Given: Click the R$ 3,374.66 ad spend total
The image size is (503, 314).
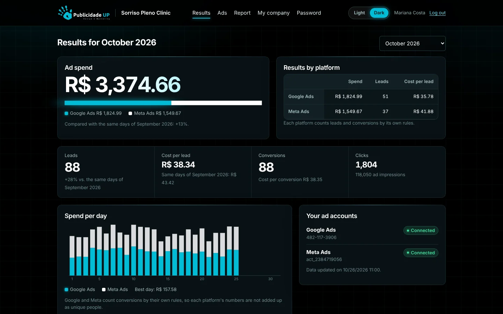Looking at the screenshot, I should coord(123,84).
